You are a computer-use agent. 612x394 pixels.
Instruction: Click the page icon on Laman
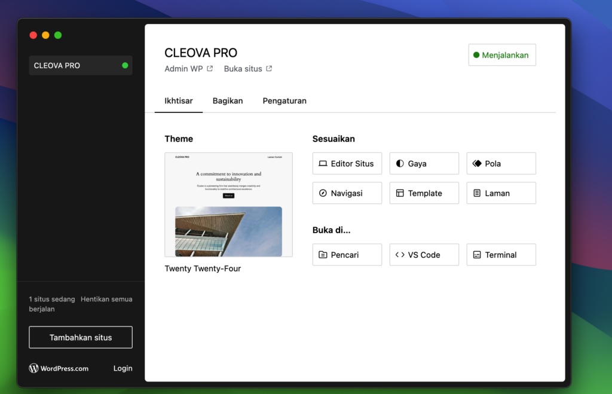(x=477, y=193)
